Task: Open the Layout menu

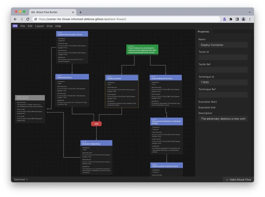Action: pyautogui.click(x=39, y=26)
